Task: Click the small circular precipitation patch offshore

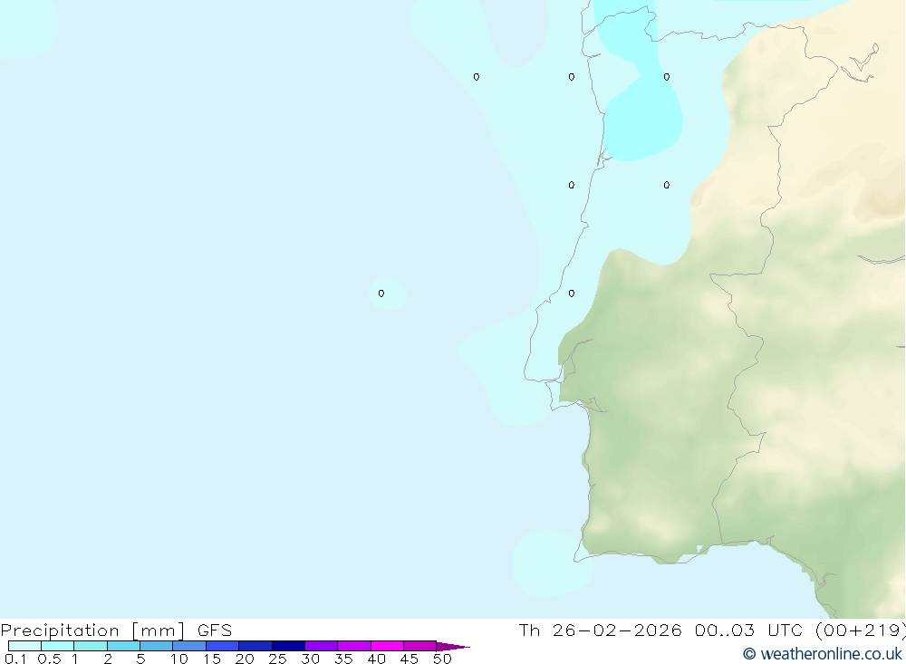Action: [388, 294]
